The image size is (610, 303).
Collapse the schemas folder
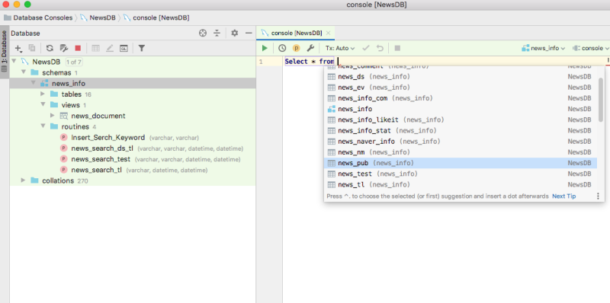point(24,72)
